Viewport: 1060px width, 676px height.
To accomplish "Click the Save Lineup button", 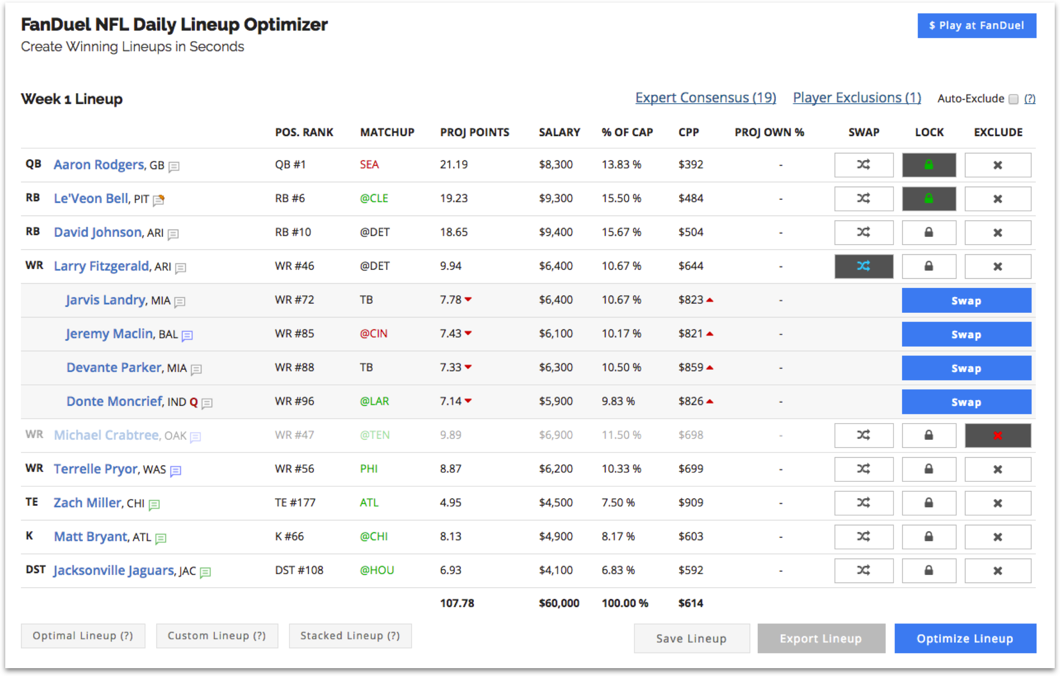I will [x=691, y=639].
